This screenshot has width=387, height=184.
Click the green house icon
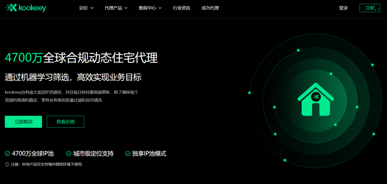point(316,100)
